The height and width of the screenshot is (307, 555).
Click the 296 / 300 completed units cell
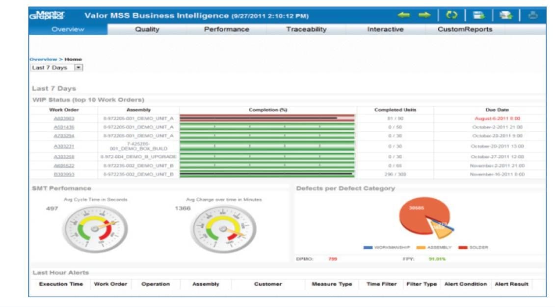(396, 174)
